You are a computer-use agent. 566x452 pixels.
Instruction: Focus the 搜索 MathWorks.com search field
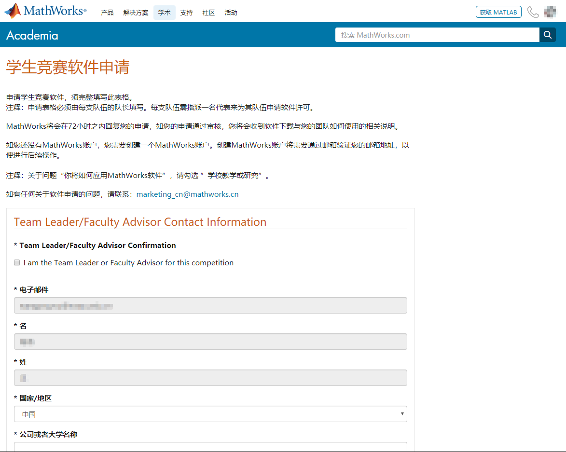[x=437, y=35]
